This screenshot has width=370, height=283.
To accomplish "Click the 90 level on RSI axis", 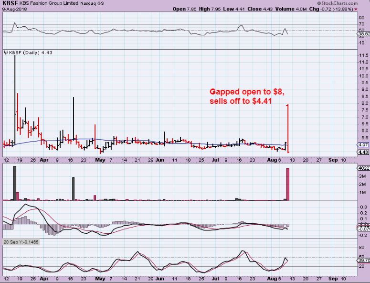I will [361, 18].
